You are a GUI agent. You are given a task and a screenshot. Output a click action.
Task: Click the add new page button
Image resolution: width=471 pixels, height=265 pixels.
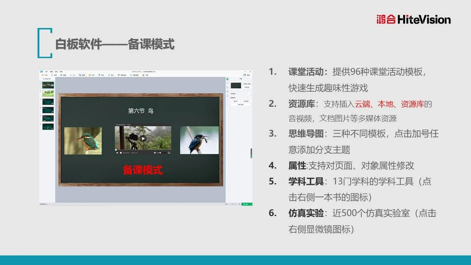coord(47,79)
